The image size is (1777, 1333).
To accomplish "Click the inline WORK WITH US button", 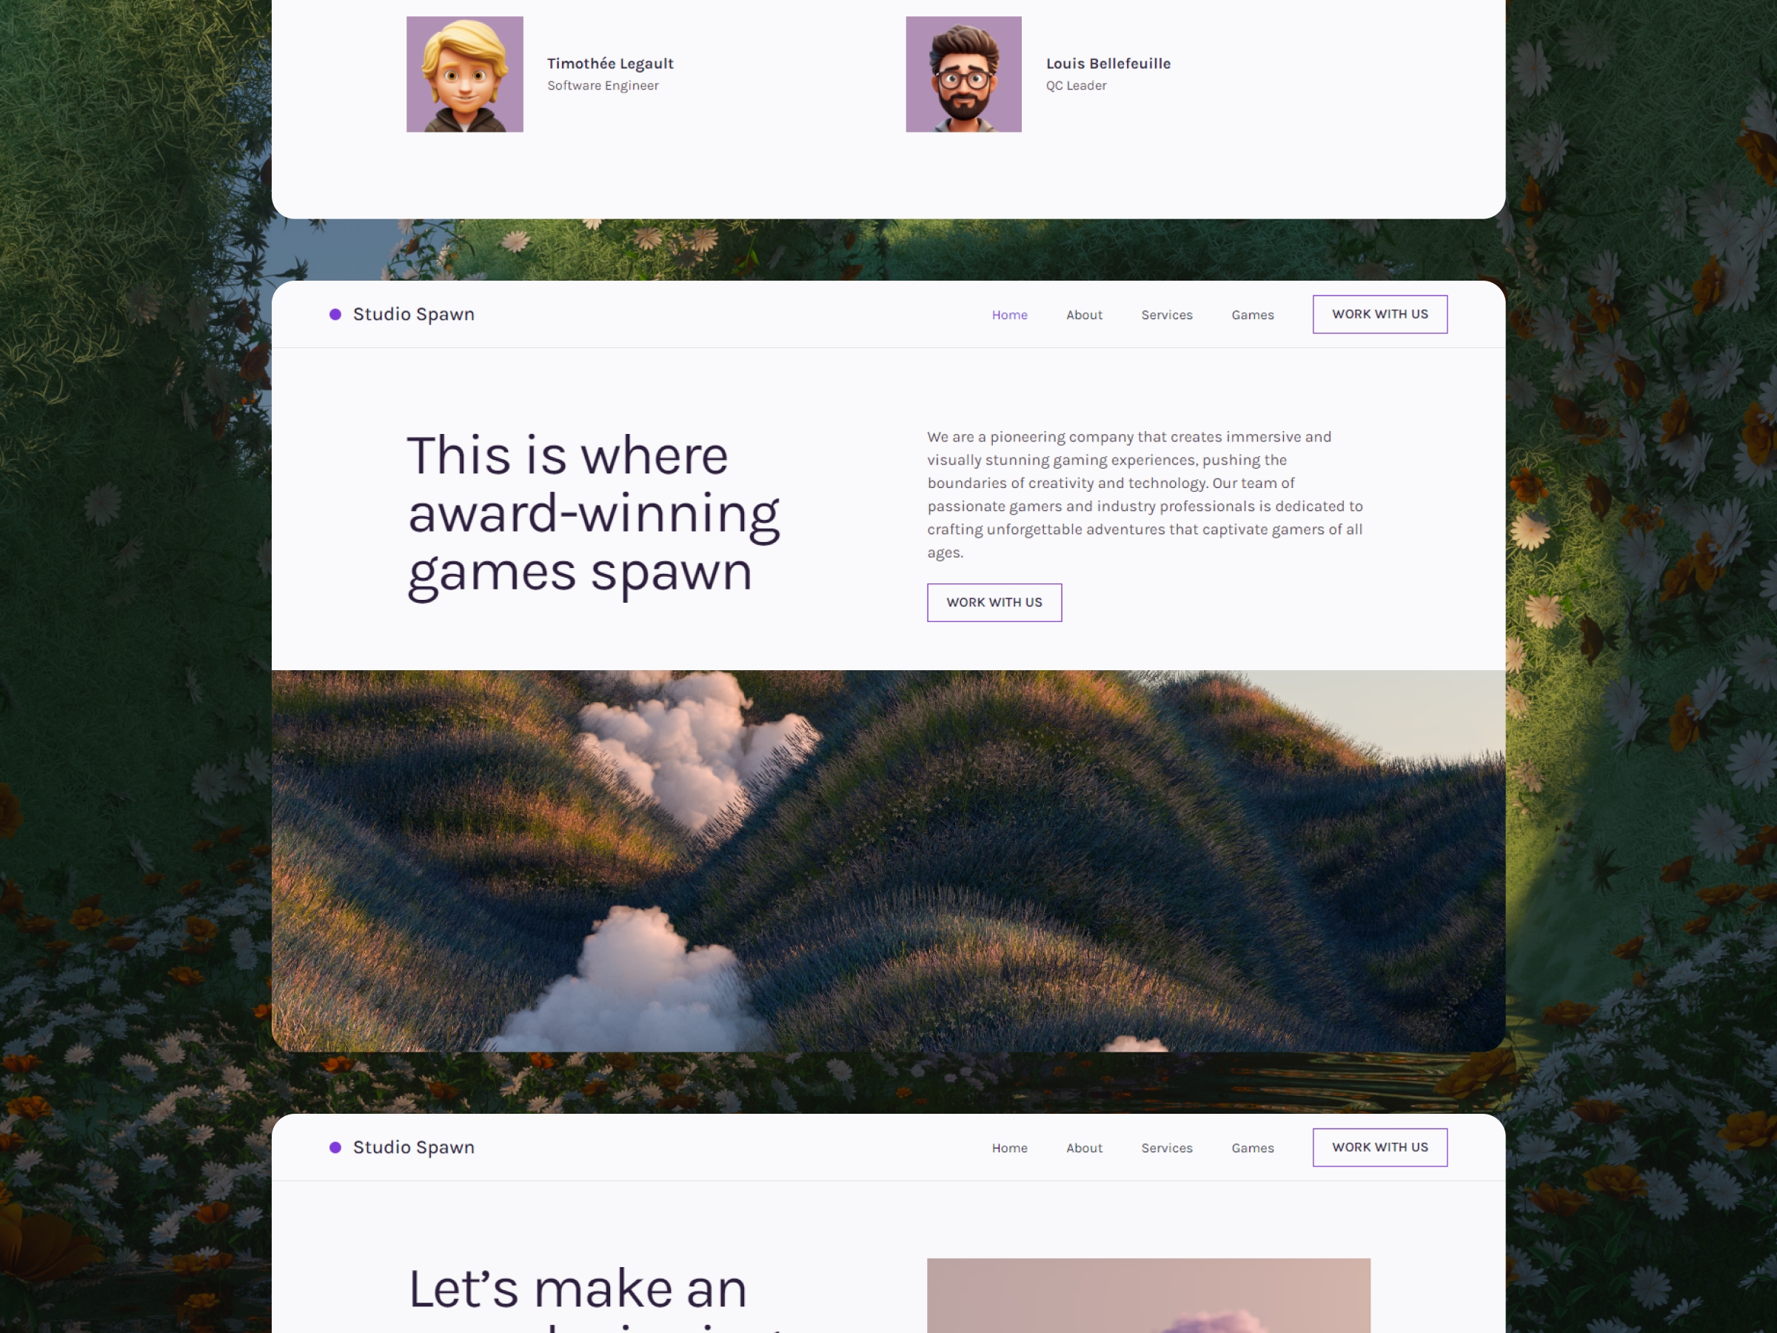I will coord(995,602).
